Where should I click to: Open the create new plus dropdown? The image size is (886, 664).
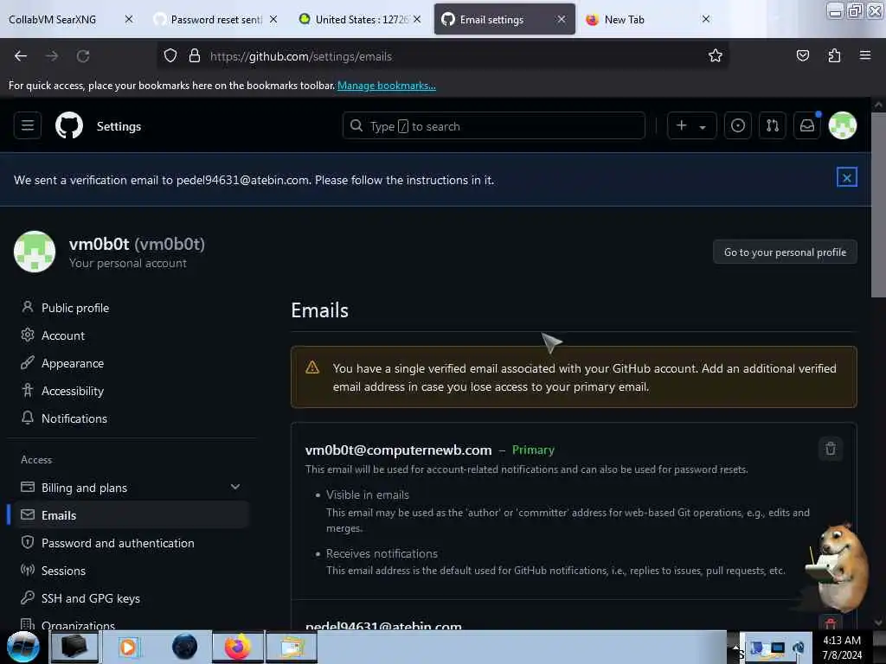(691, 125)
